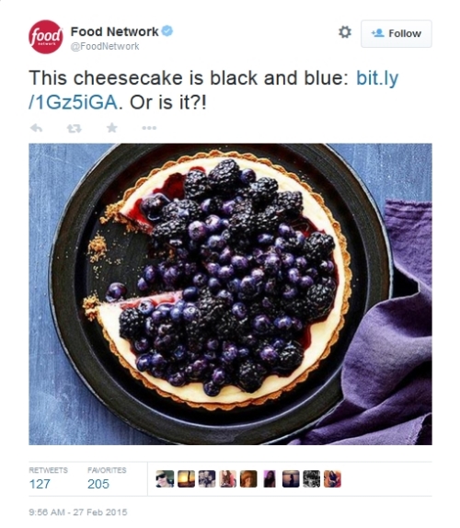
Task: Open the last avatar in the row
Action: click(332, 479)
